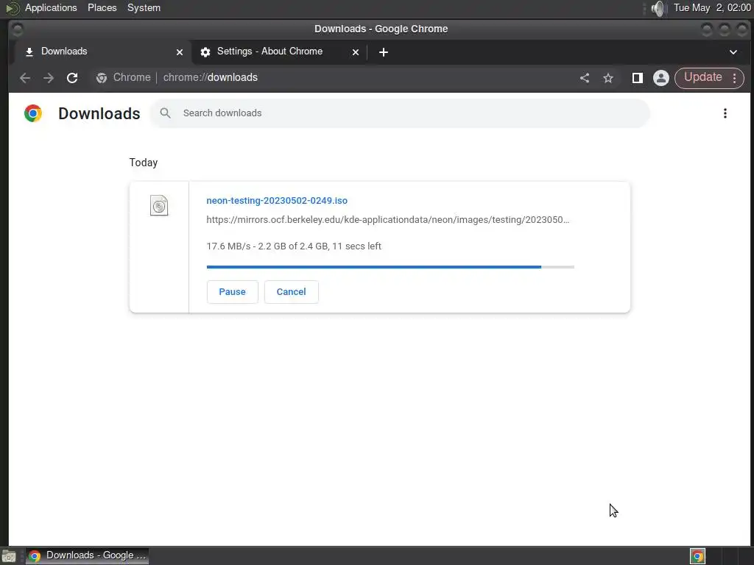Open the Chrome three-dot menu beside Update

point(734,78)
